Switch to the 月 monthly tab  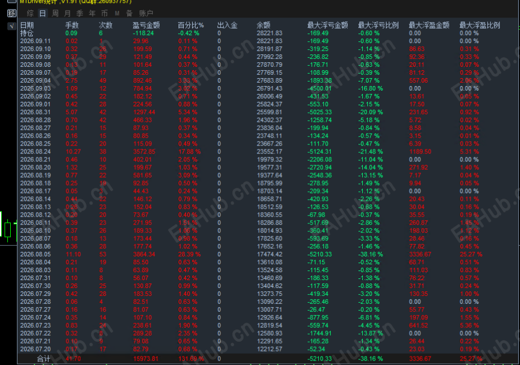[67, 13]
